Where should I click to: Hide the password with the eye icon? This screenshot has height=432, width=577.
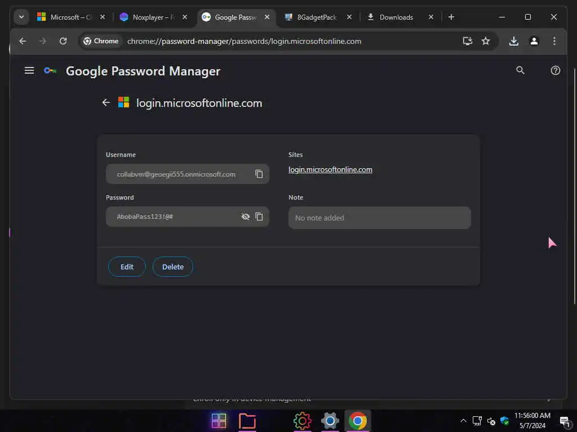[246, 217]
